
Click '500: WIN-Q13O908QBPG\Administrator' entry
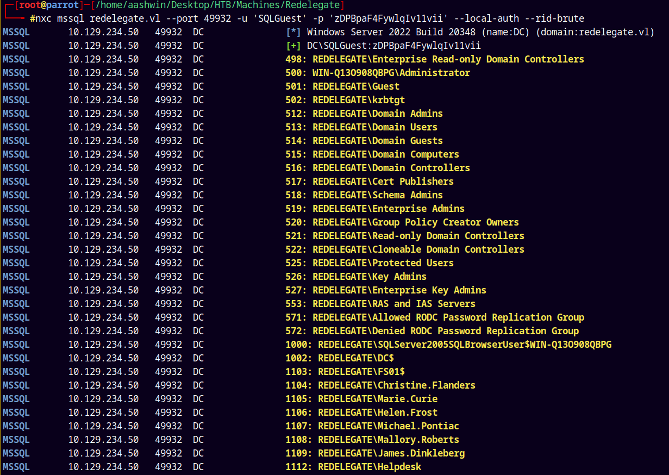click(378, 73)
